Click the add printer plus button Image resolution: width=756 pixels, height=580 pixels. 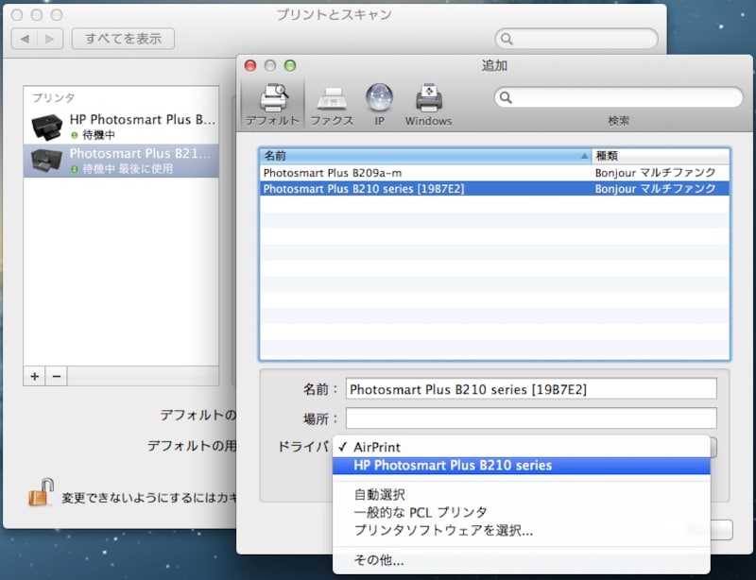[x=33, y=375]
